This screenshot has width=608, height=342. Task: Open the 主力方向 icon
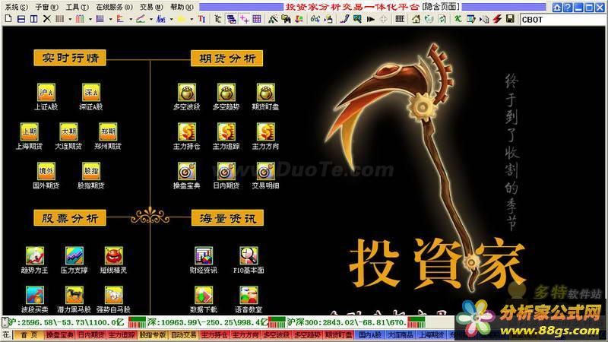[265, 131]
